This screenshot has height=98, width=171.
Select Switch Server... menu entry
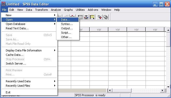click(x=29, y=64)
